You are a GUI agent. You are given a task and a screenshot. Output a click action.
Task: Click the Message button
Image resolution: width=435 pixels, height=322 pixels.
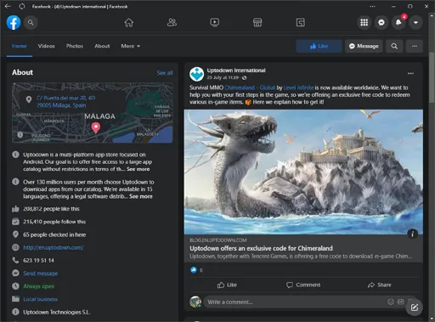(364, 46)
